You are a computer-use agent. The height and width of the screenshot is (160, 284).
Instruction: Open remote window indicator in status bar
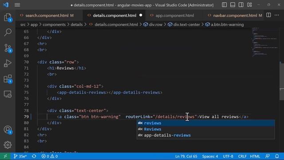pos(5,156)
